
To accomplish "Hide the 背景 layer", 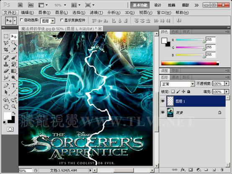I will tap(163, 112).
